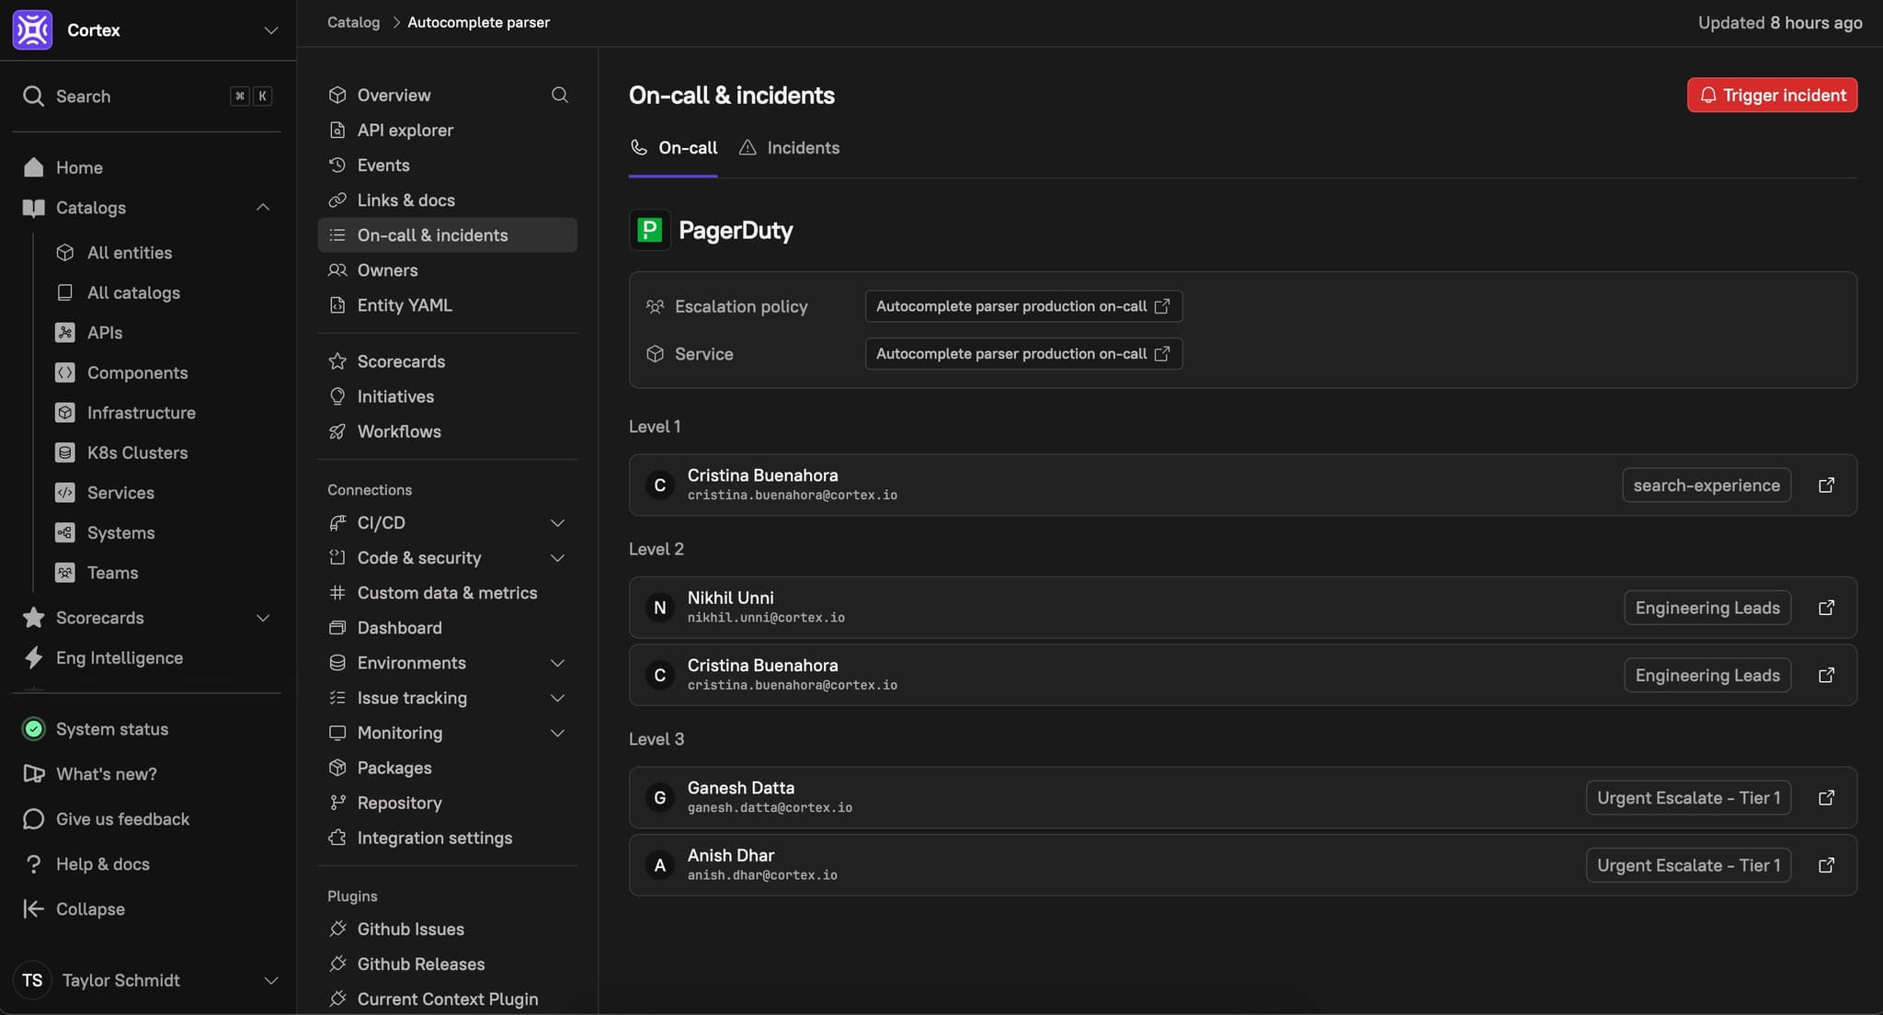
Task: Open the entity Overview page
Action: pos(394,95)
